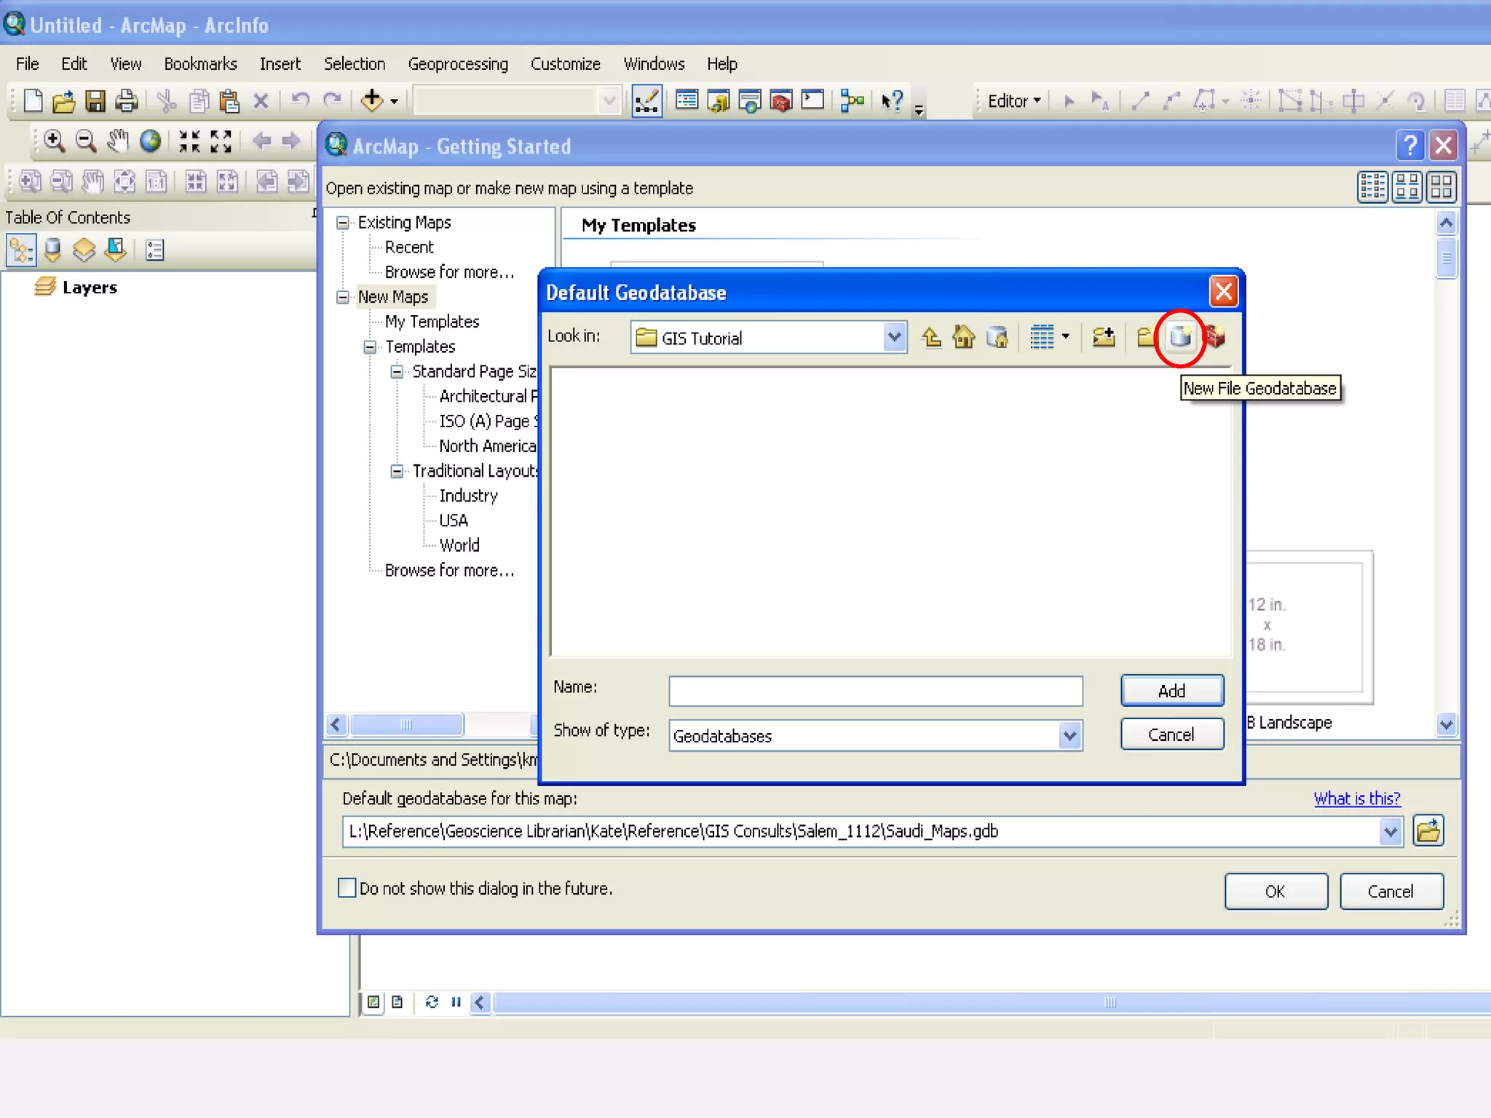Image resolution: width=1491 pixels, height=1118 pixels.
Task: Open the 'What is this?' link
Action: tap(1356, 798)
